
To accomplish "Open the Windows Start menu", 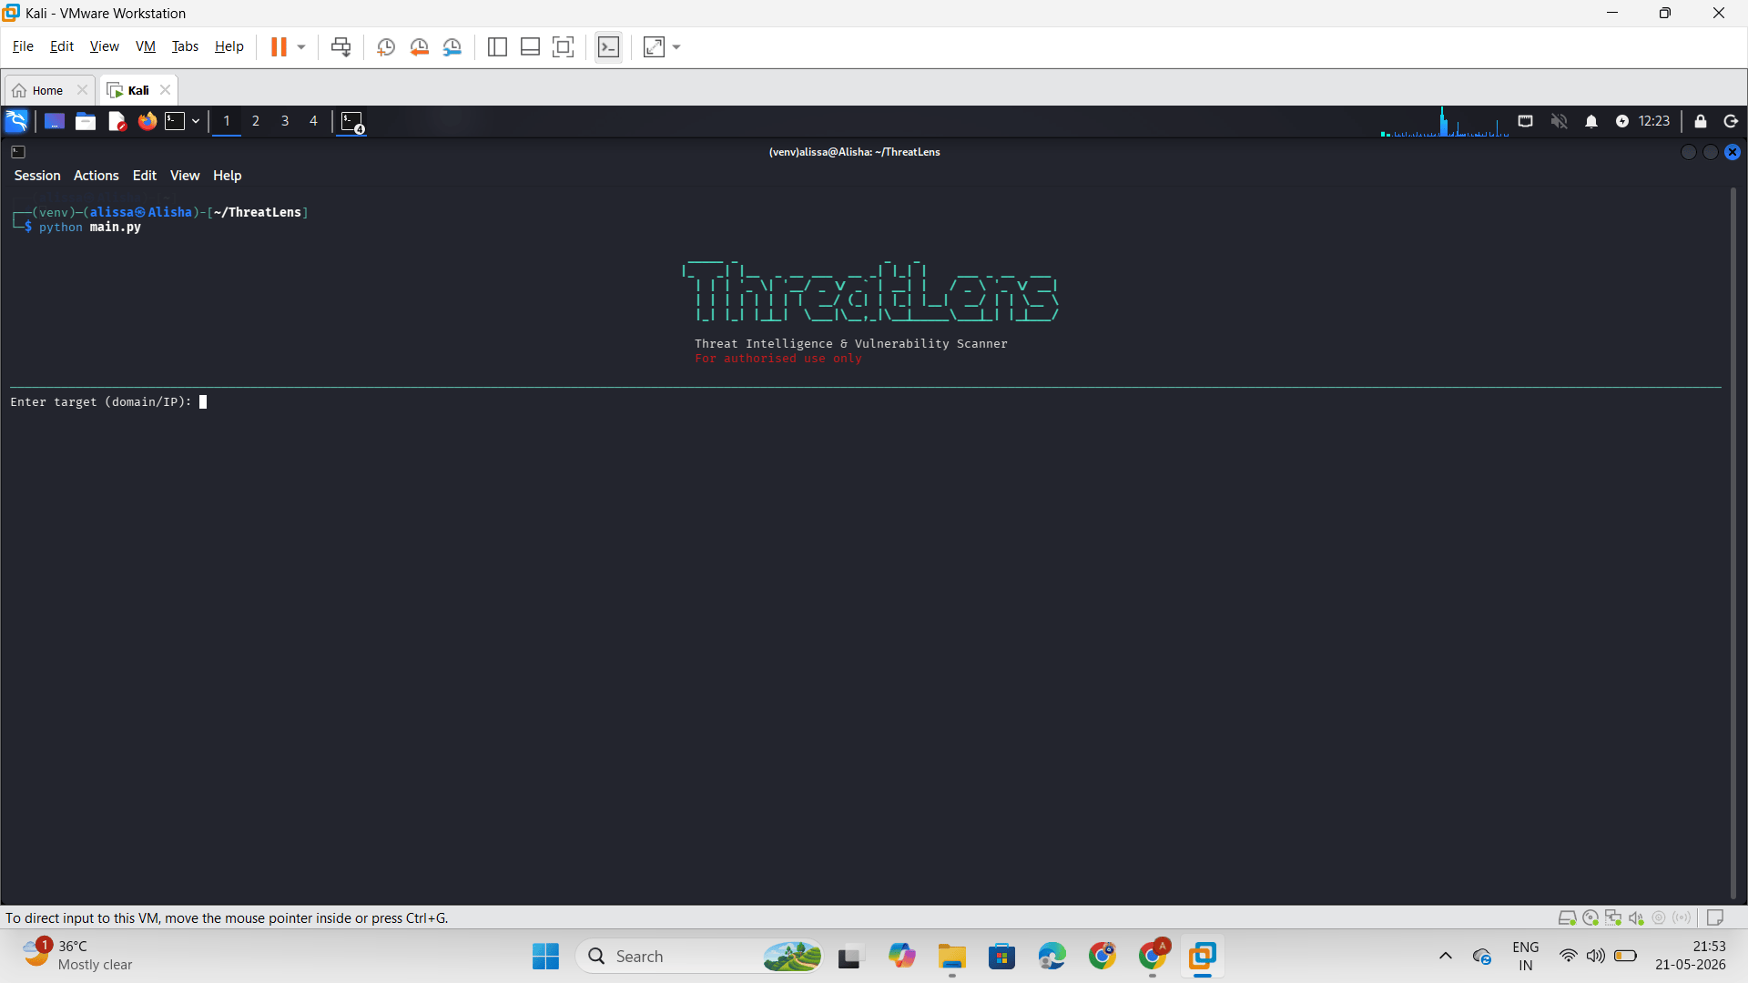I will (545, 957).
